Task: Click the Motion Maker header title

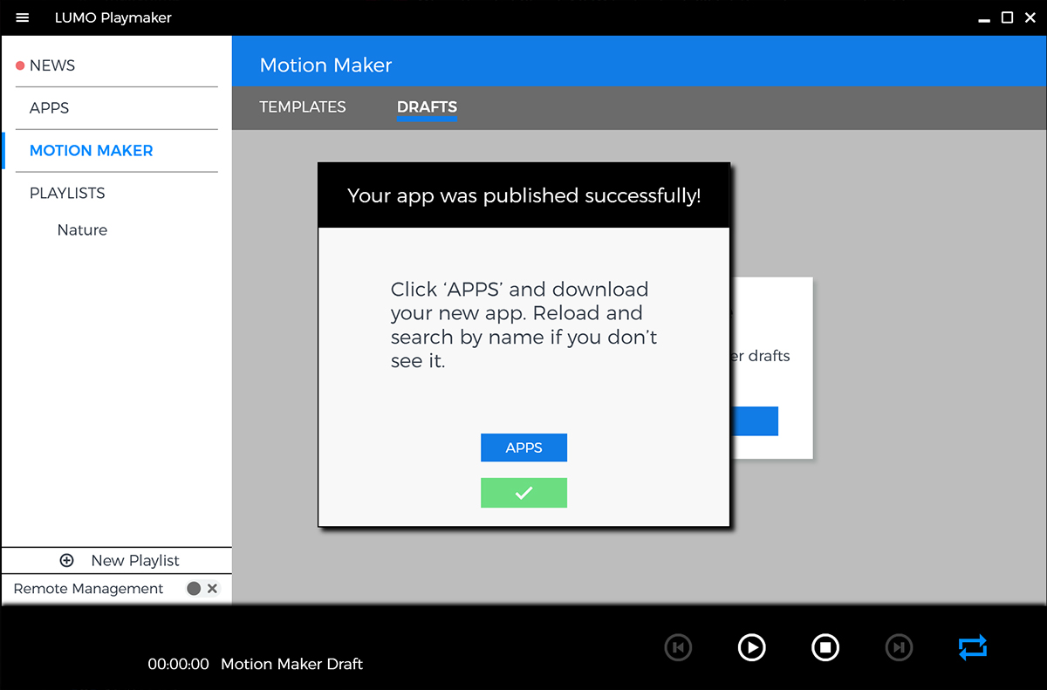Action: point(325,65)
